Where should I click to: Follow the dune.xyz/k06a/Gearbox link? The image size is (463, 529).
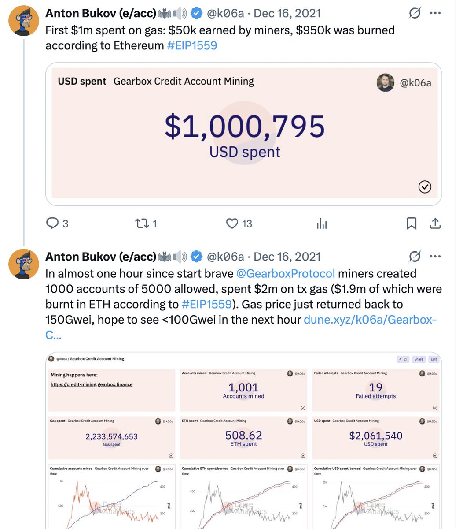pos(241,327)
